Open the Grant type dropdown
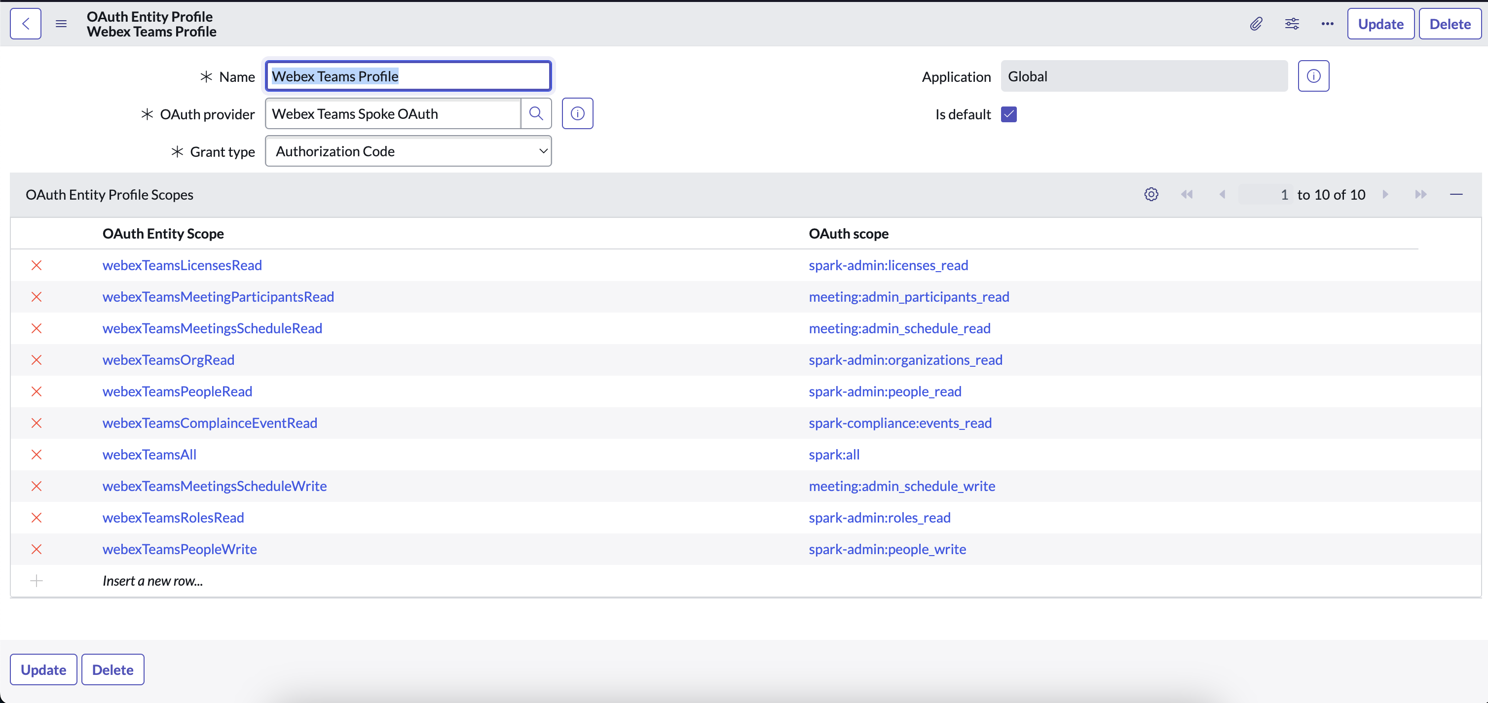Screen dimensions: 1488x703 pos(409,151)
